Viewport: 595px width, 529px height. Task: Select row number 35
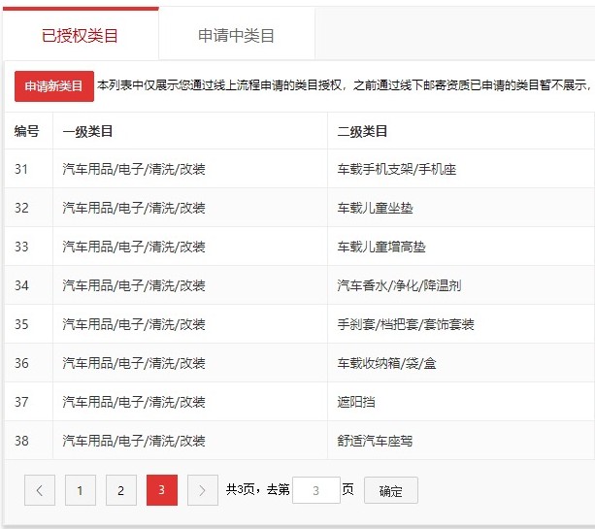tap(21, 324)
